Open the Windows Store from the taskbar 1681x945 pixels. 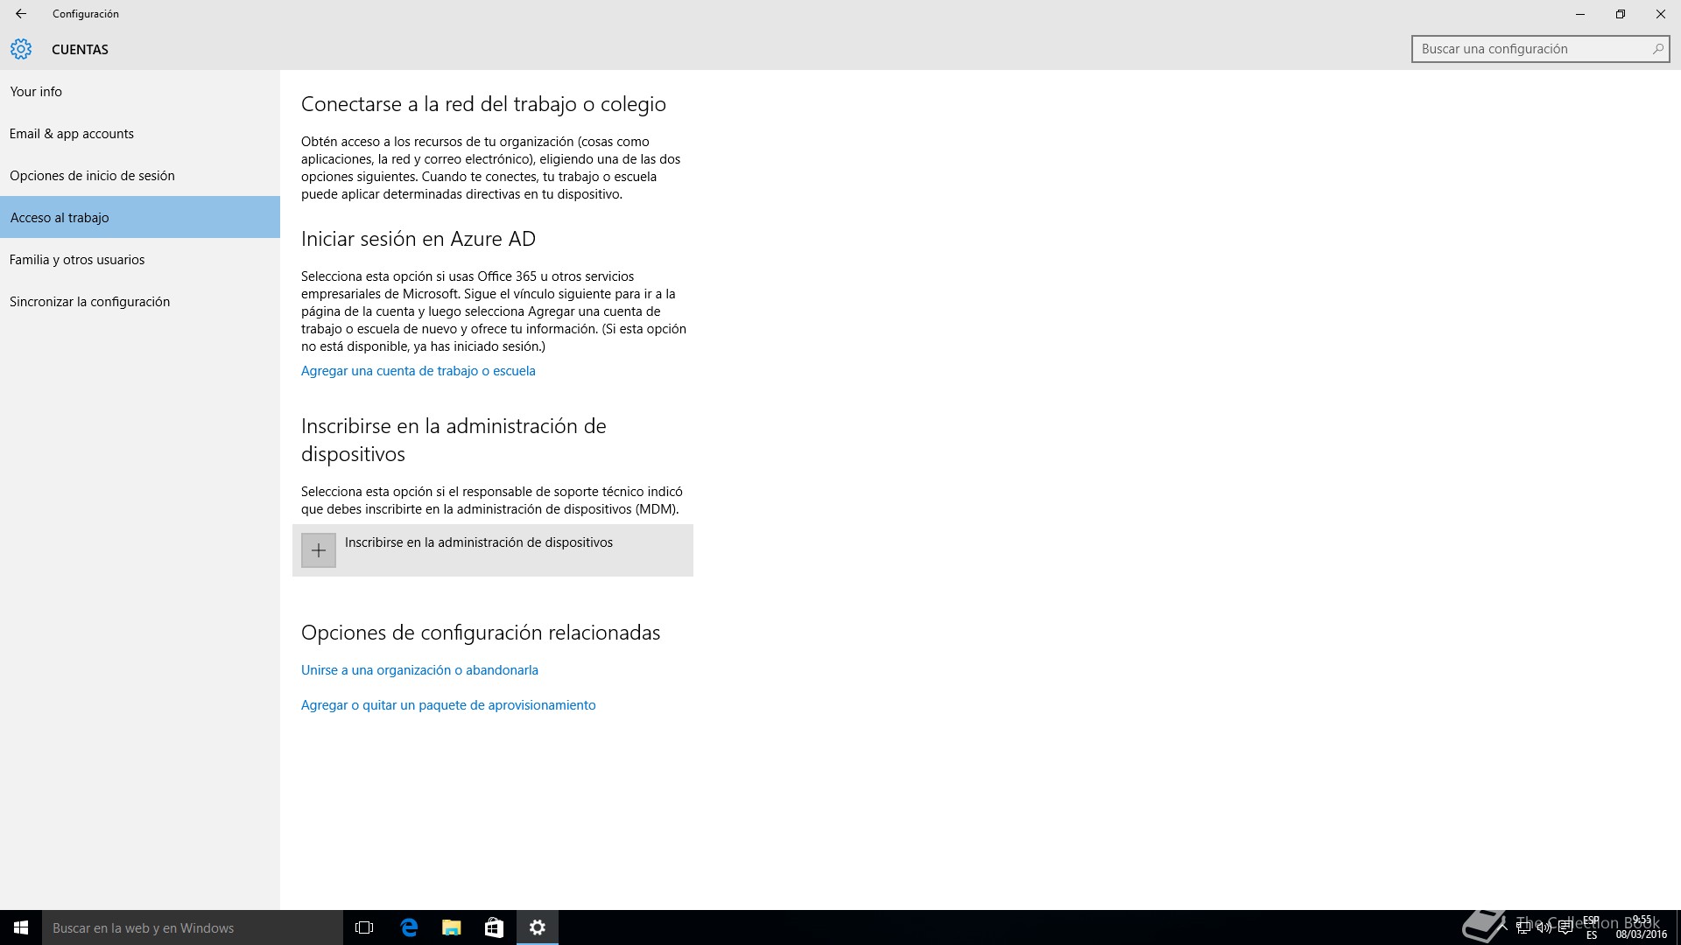click(x=494, y=927)
